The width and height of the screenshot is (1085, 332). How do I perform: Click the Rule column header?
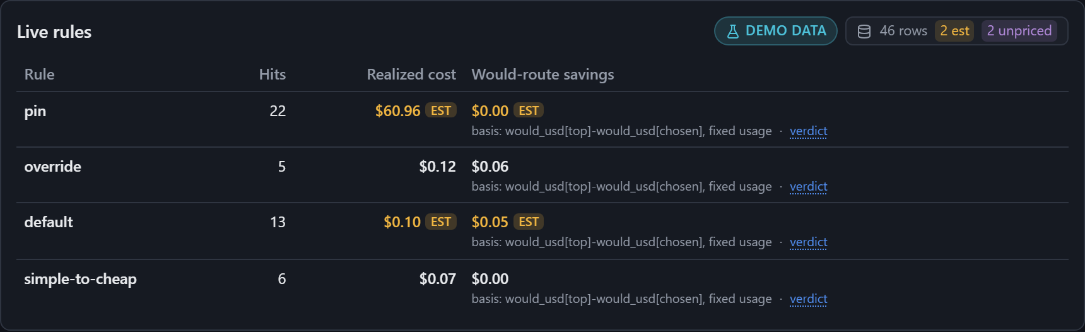(39, 74)
